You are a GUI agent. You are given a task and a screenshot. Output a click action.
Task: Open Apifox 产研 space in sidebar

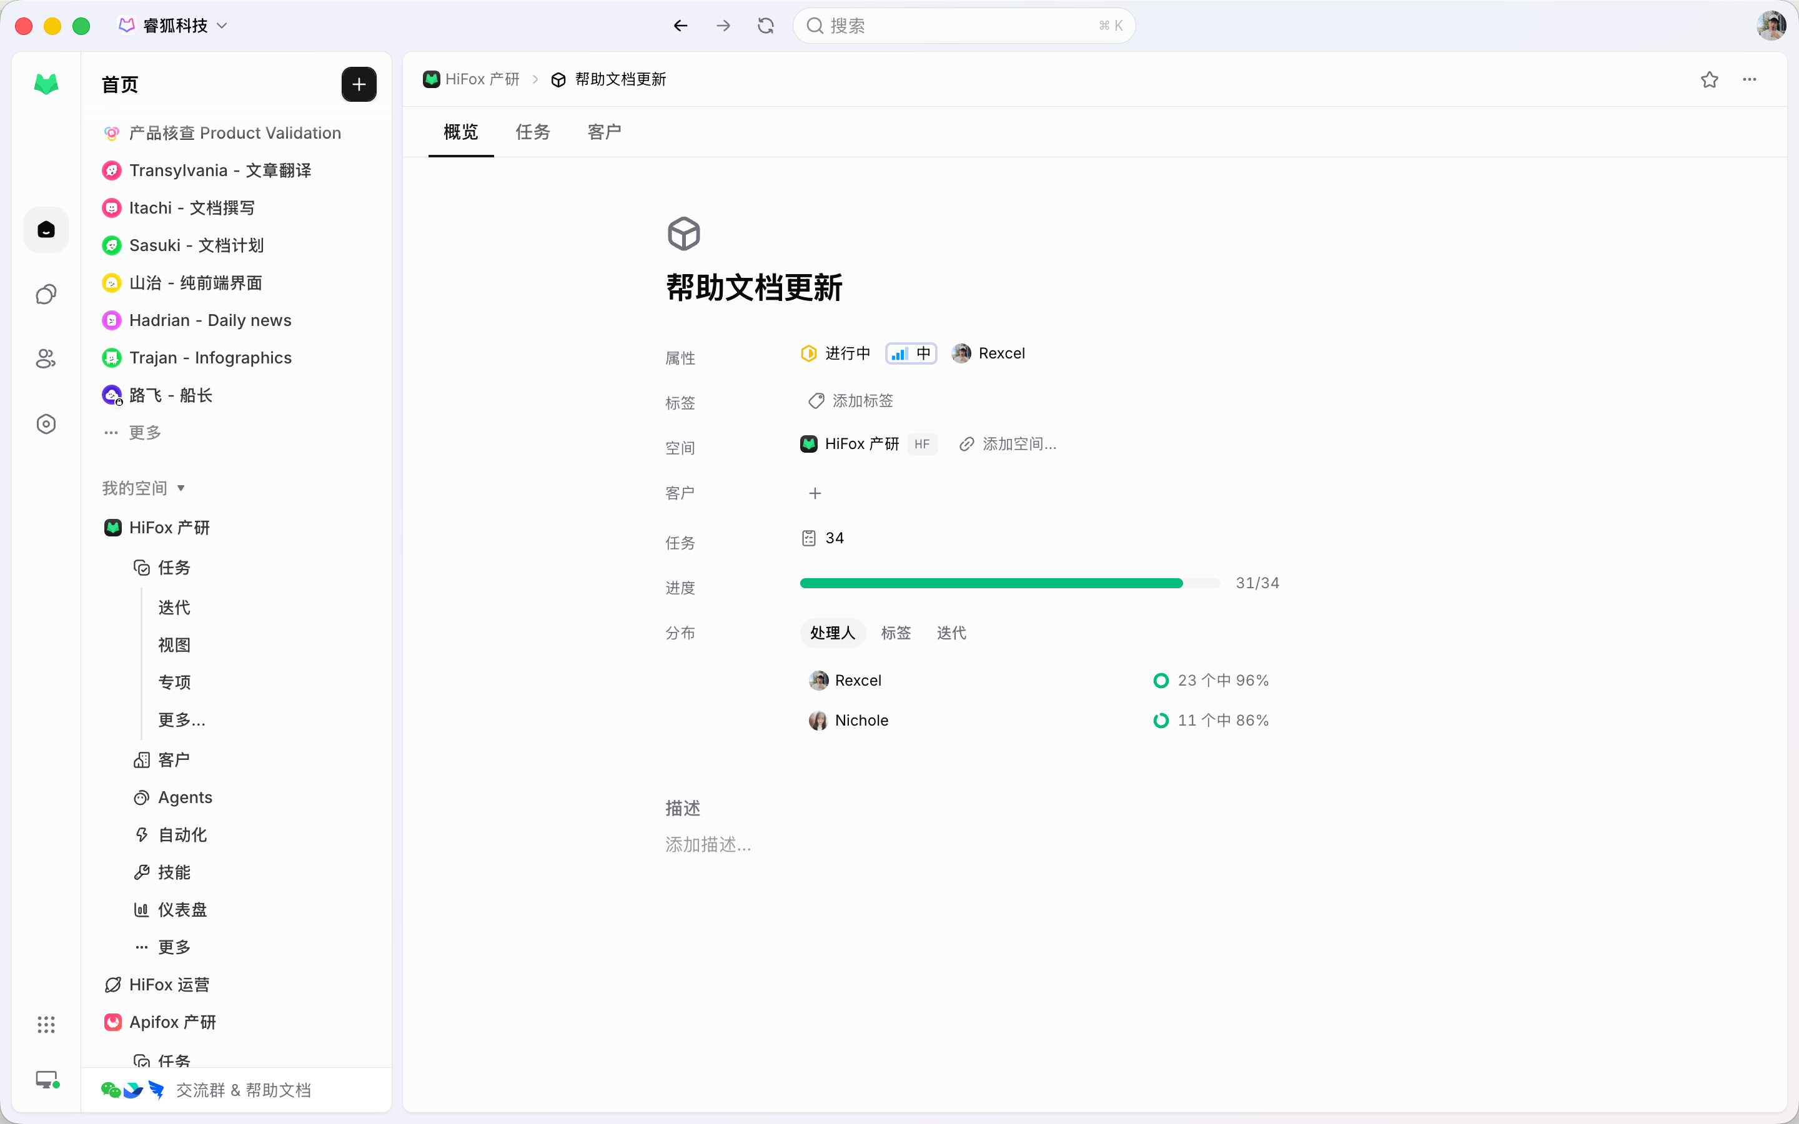coord(160,1022)
